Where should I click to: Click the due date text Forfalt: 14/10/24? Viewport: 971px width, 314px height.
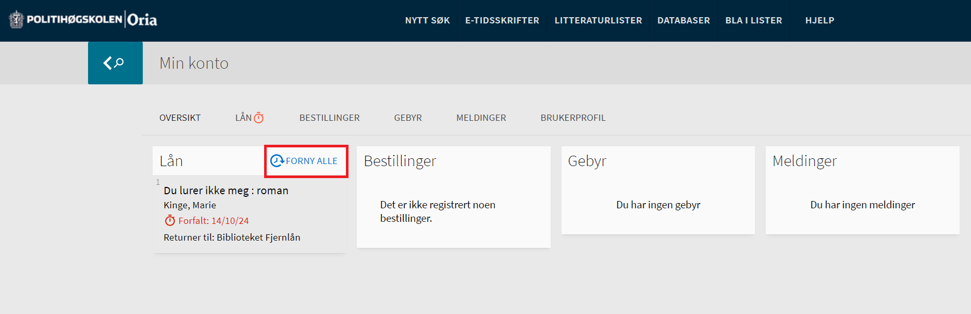point(214,221)
